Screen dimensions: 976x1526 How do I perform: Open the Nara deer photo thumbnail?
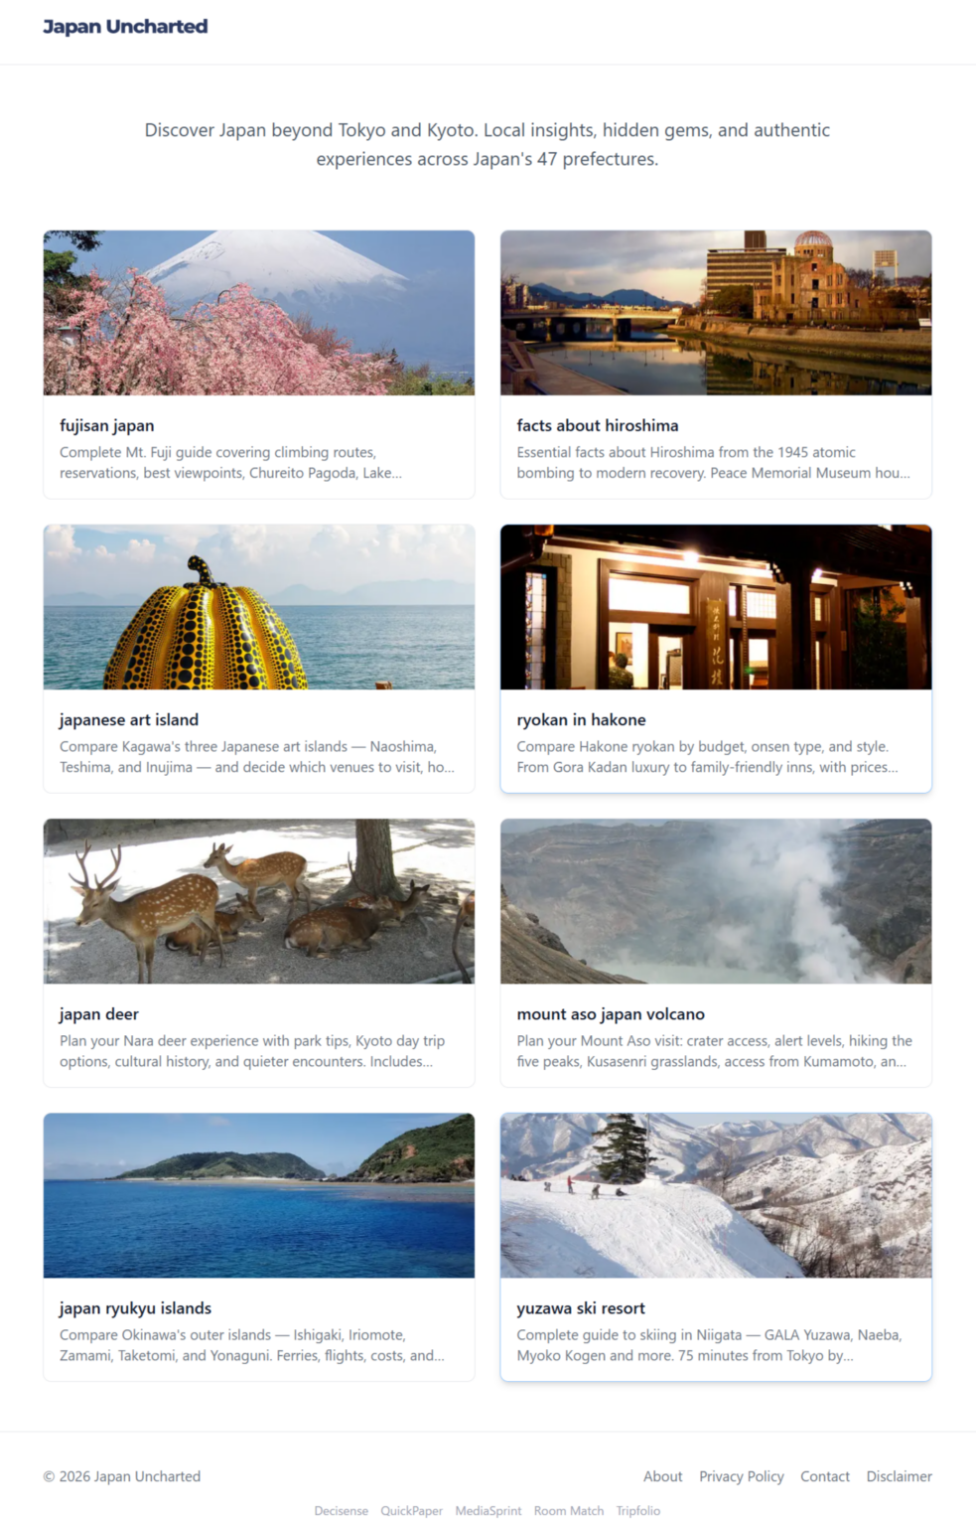tap(259, 901)
